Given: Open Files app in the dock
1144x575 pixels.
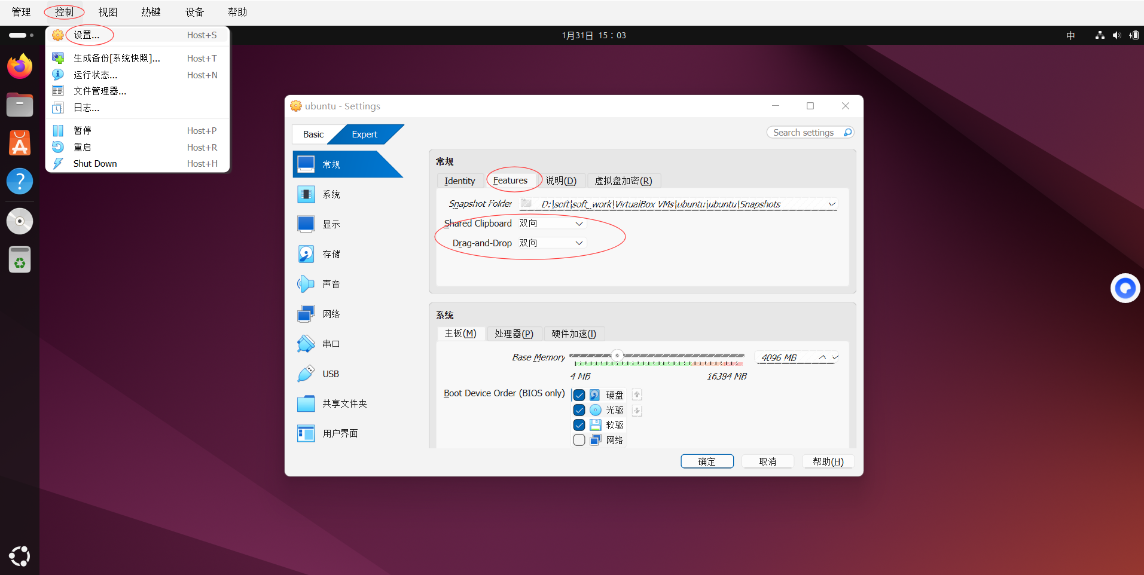Looking at the screenshot, I should (20, 105).
